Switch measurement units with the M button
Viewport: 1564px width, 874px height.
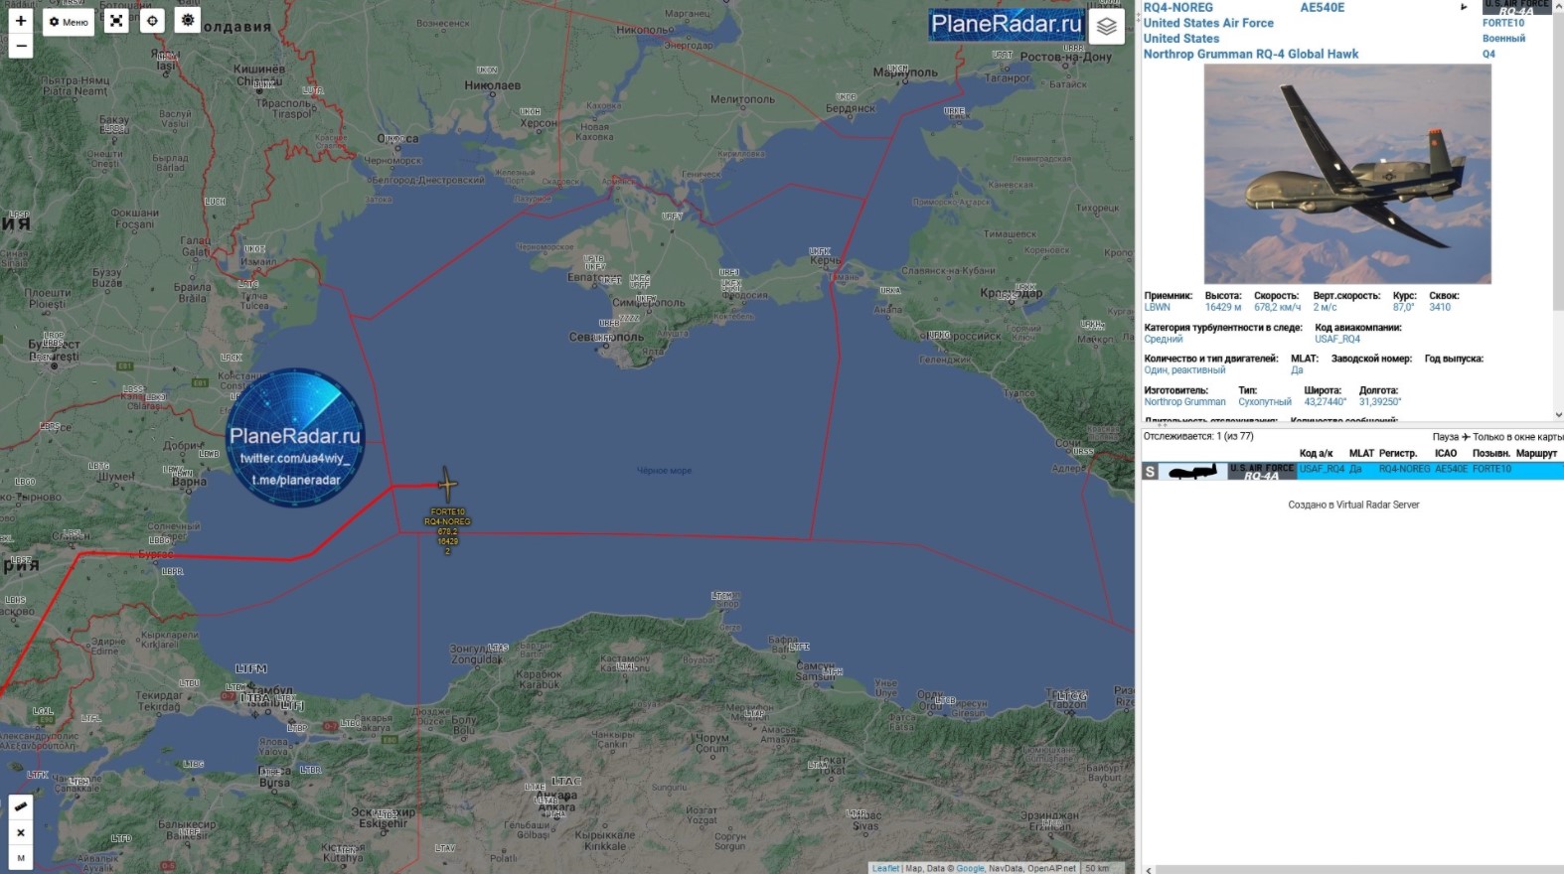(21, 858)
